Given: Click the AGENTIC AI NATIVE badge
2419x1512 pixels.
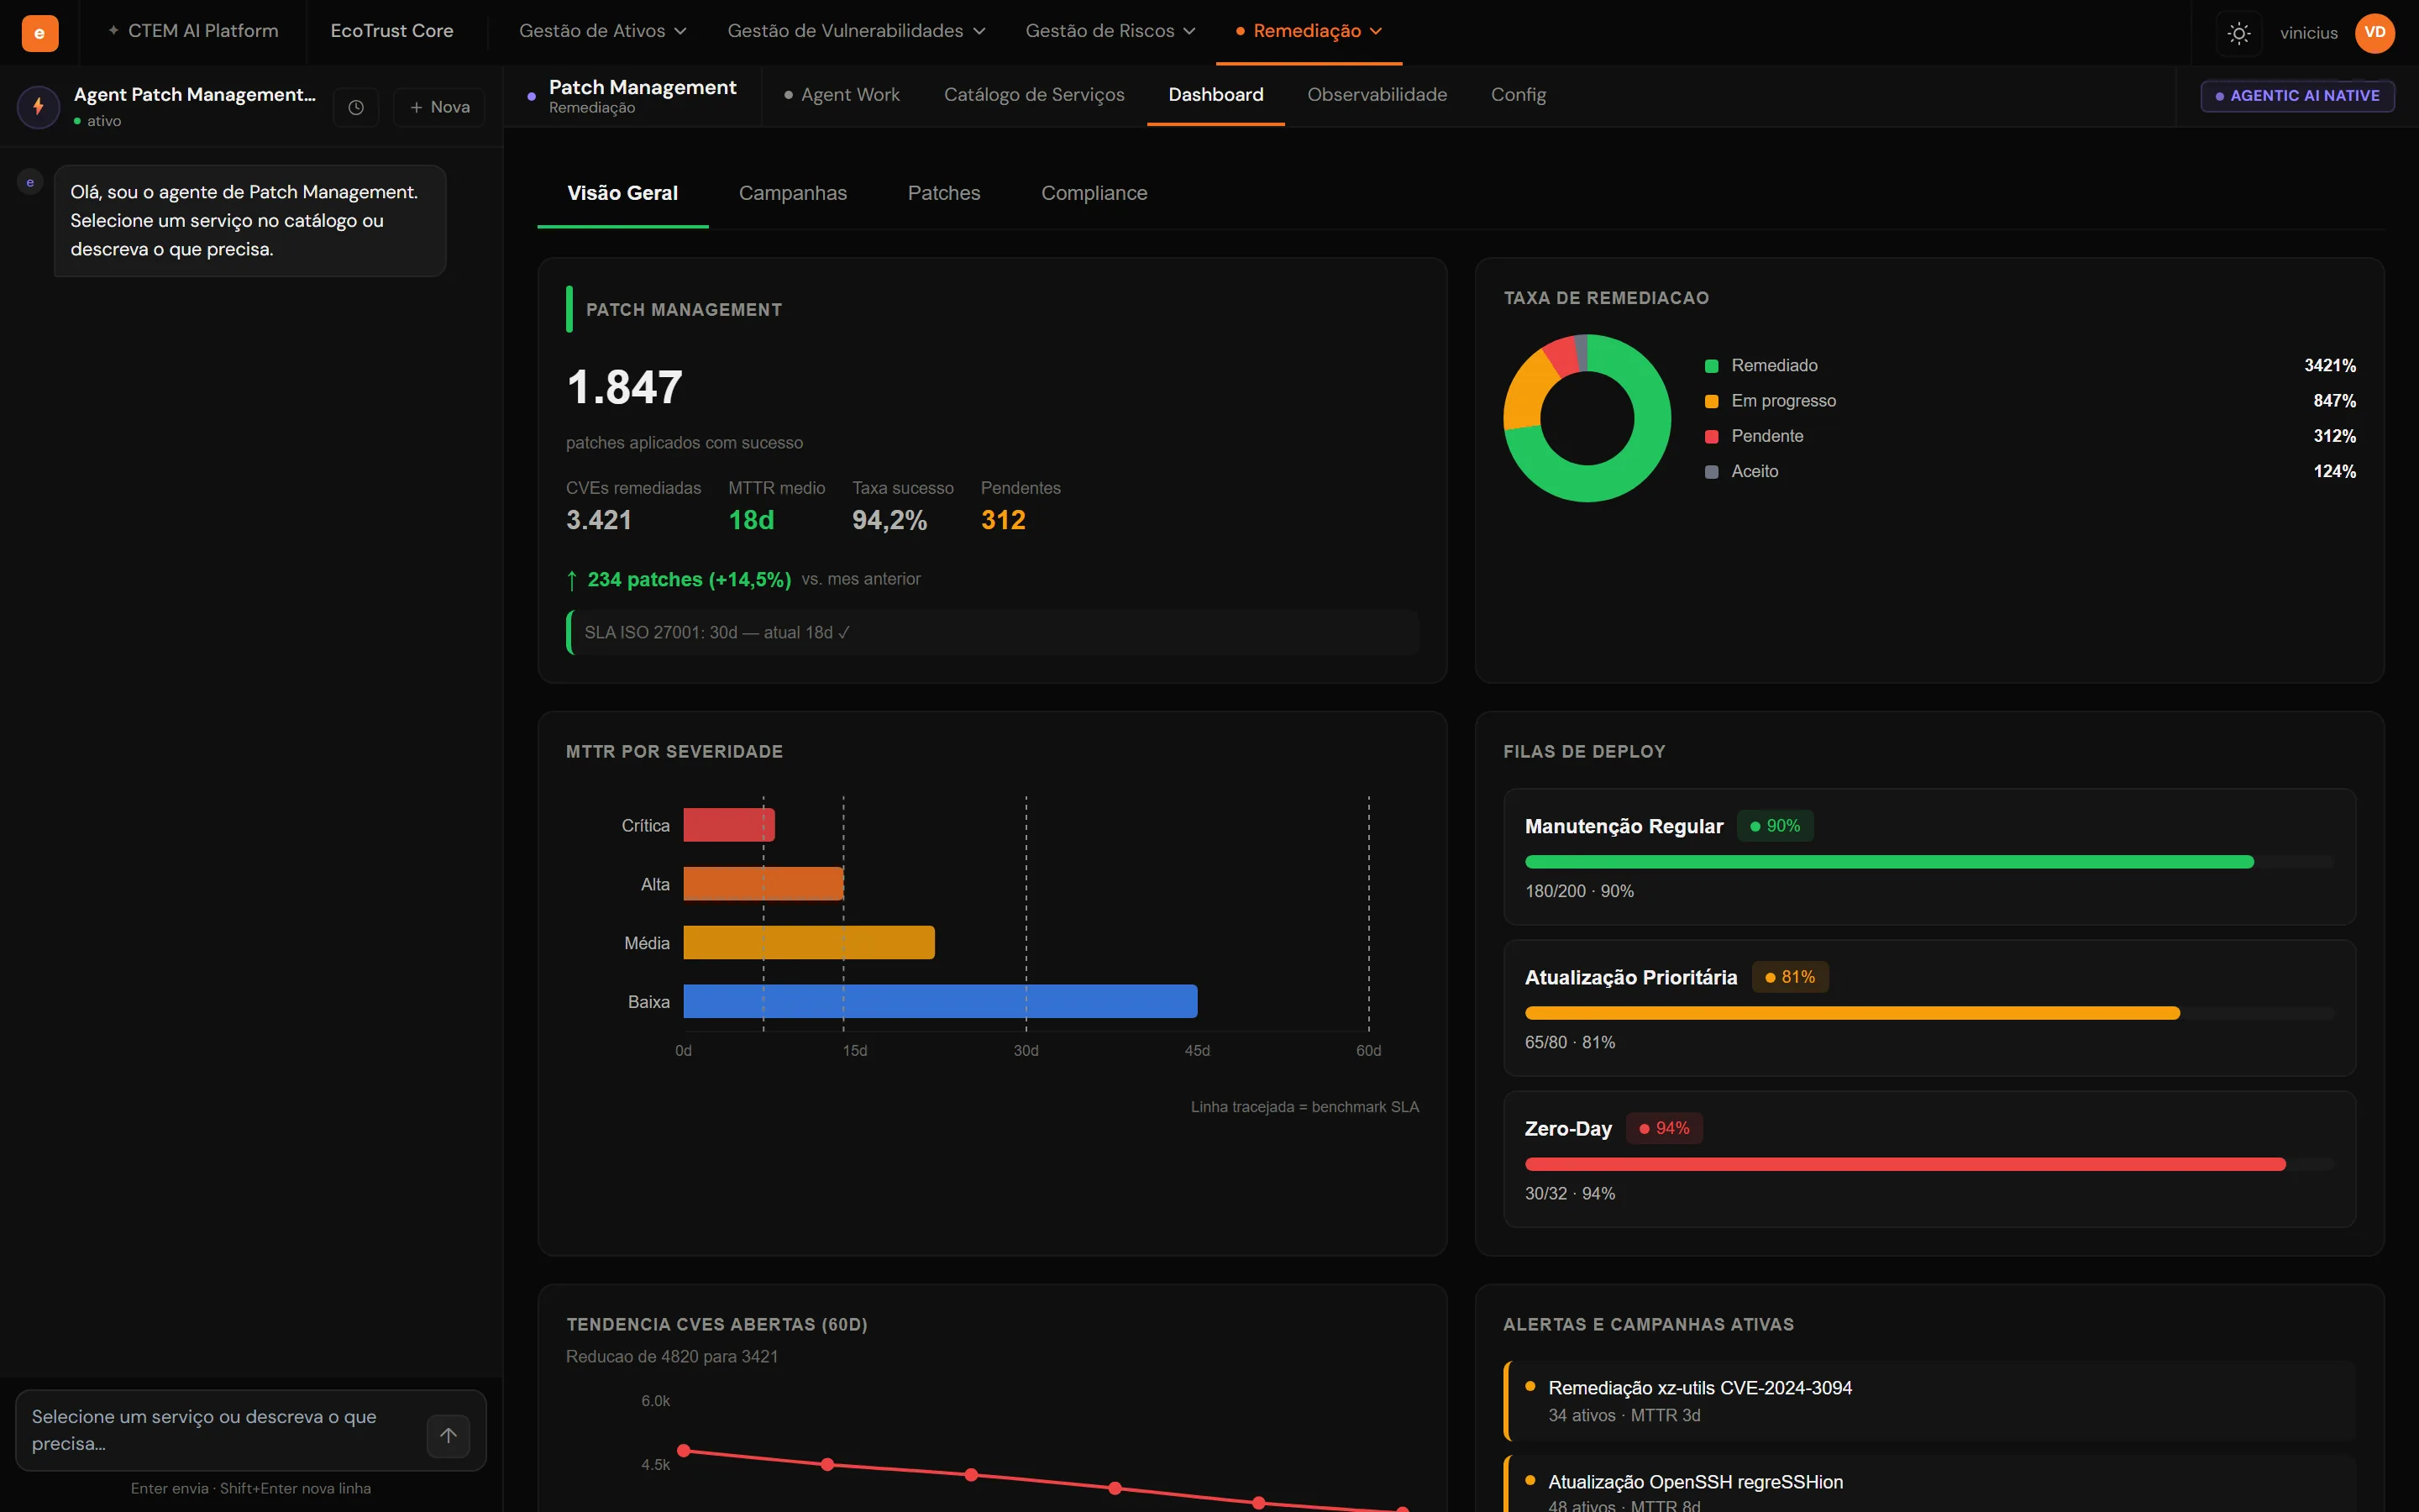Looking at the screenshot, I should (2297, 96).
